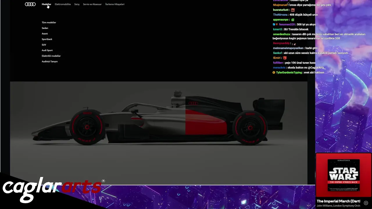Open Audinizi Tanıyın link
The image size is (372, 209).
tap(50, 61)
